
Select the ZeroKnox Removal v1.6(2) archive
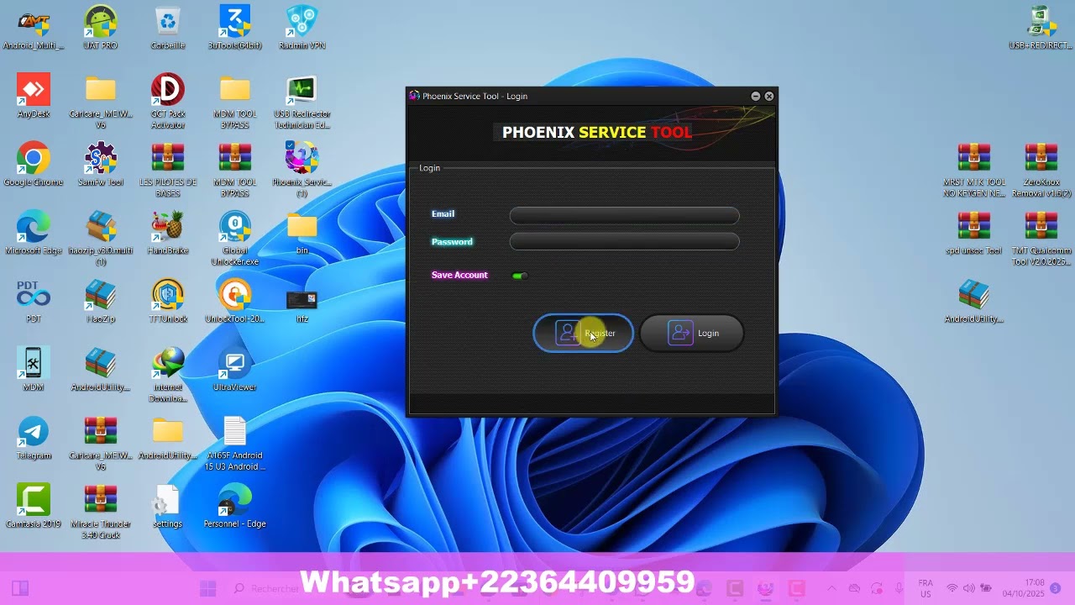point(1041,170)
